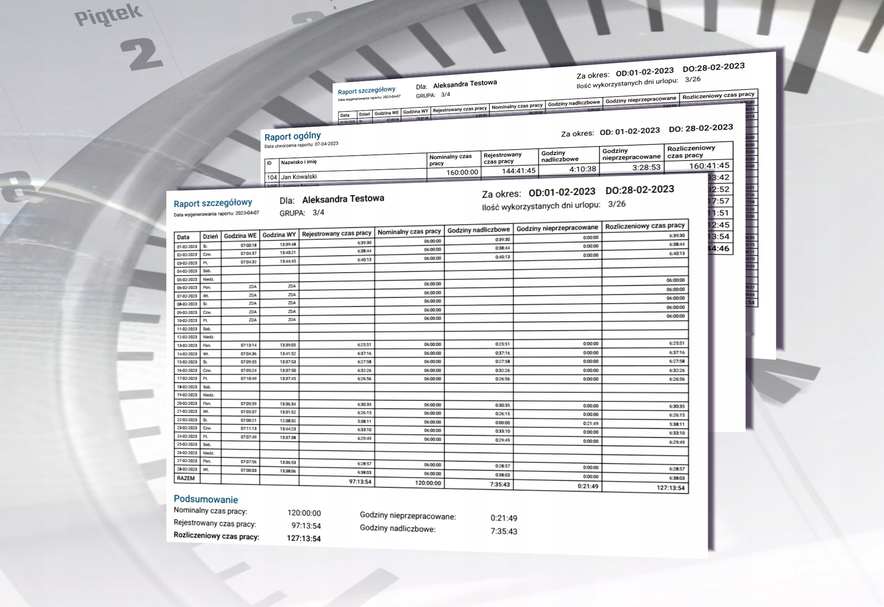Click the 'RAZEM' totals row label
This screenshot has height=607, width=884.
[186, 478]
